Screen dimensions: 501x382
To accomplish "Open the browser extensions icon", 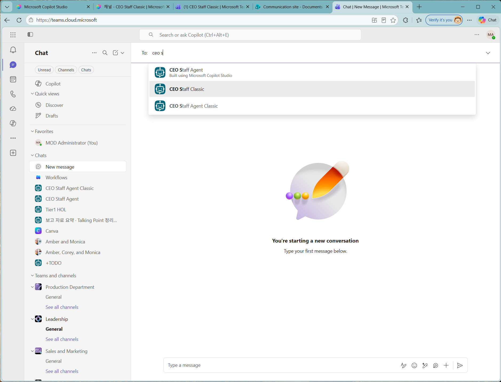I will coord(405,20).
